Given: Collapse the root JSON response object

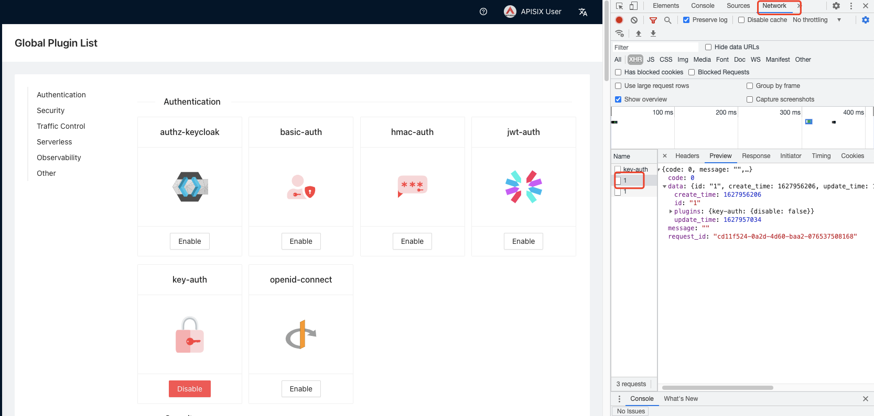Looking at the screenshot, I should click(659, 170).
